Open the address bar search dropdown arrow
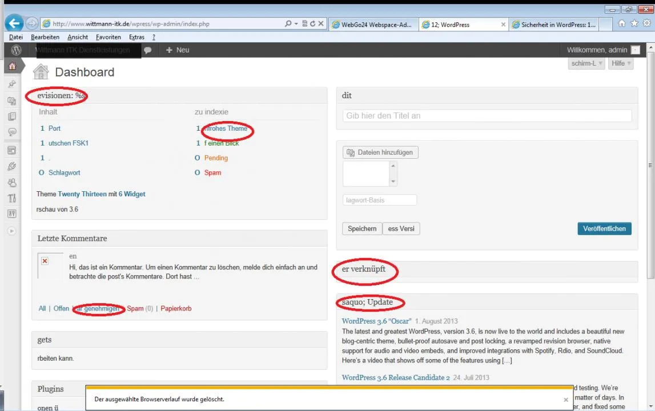 [296, 24]
